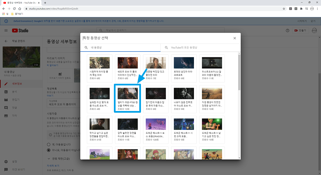Open the sidebar video preview thumbnail

click(x=21, y=57)
